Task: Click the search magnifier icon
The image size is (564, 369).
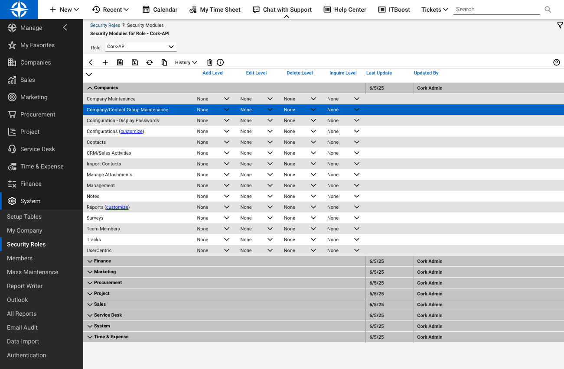Action: (548, 10)
